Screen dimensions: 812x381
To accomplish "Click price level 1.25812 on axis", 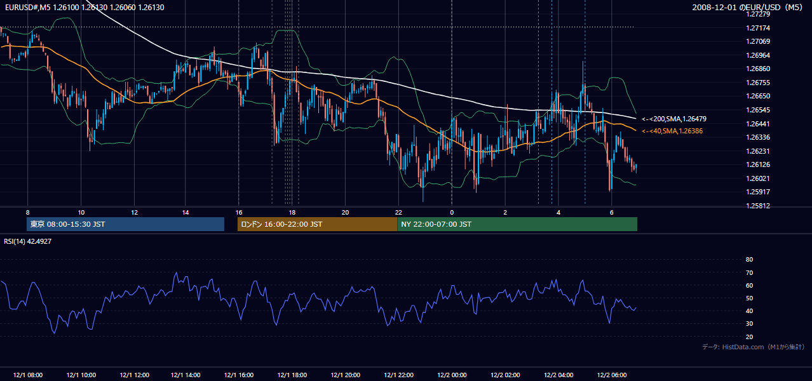I will (x=758, y=206).
